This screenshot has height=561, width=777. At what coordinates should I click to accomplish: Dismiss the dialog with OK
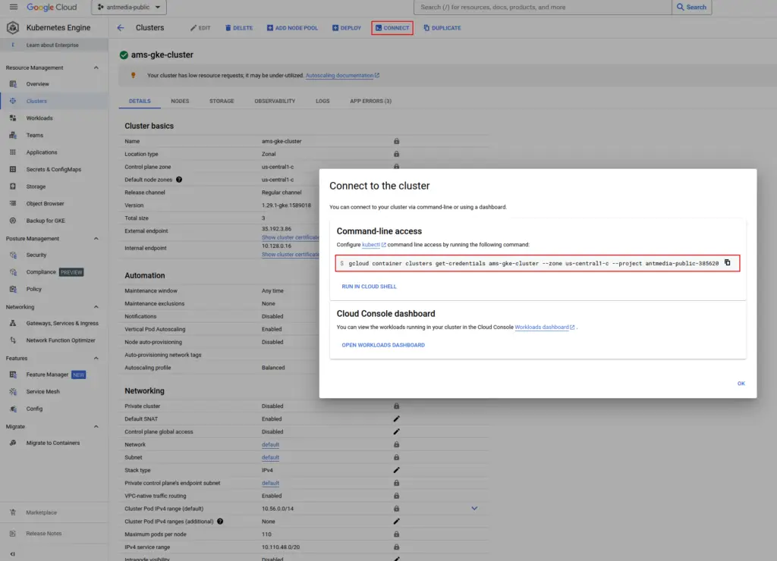[x=741, y=384]
